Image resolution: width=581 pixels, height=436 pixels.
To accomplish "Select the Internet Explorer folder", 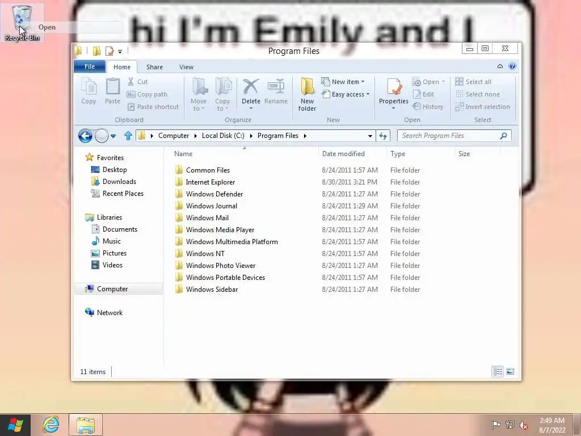I will click(x=210, y=182).
